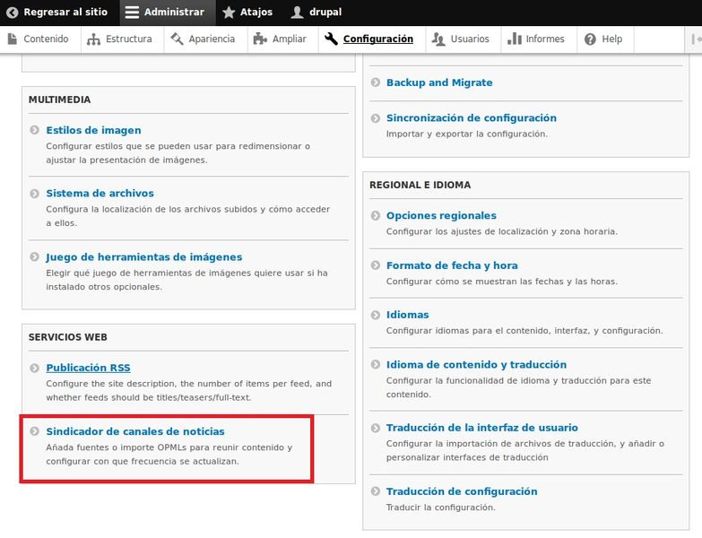Image resolution: width=702 pixels, height=538 pixels.
Task: Click arrow bullet next to Estilos de imagen
Action: (34, 130)
